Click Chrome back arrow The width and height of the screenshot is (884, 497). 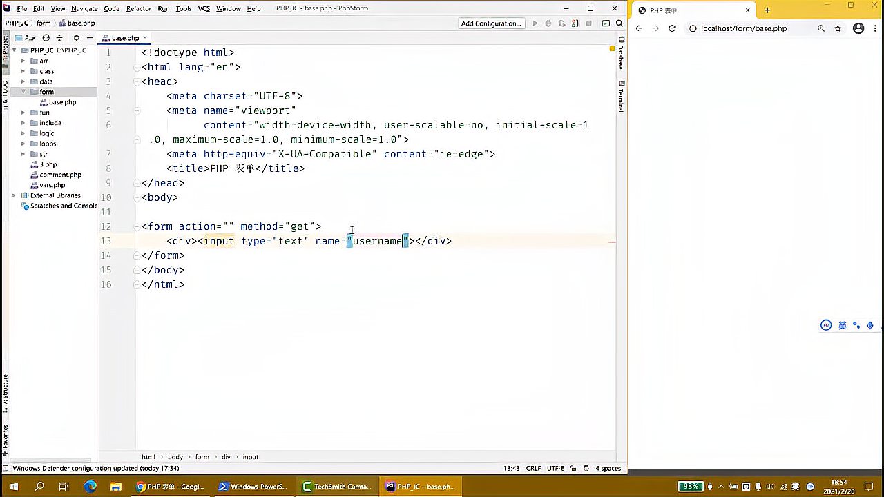click(639, 28)
